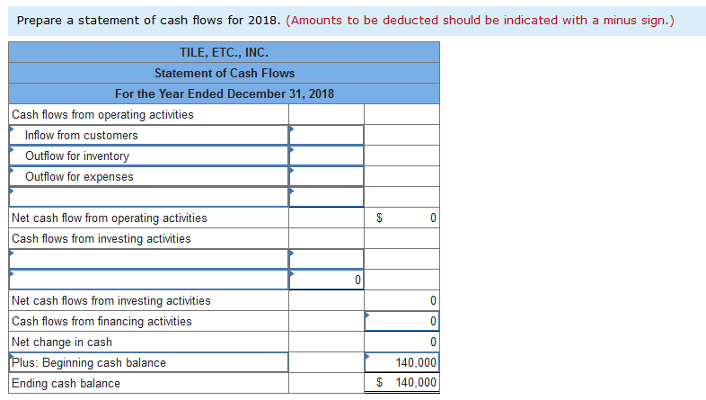Select the 'Inflow from customers' label dropdown cell
The height and width of the screenshot is (400, 706).
(x=148, y=135)
